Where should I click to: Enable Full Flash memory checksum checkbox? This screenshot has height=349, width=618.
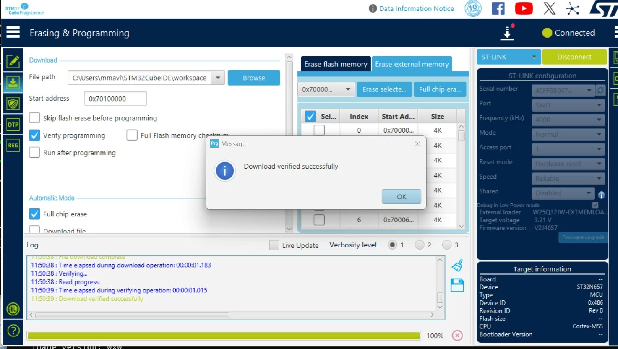point(132,135)
